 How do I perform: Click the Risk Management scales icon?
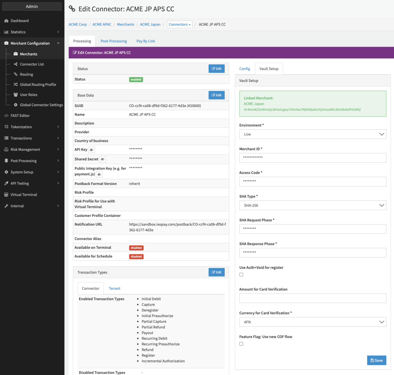pos(6,150)
